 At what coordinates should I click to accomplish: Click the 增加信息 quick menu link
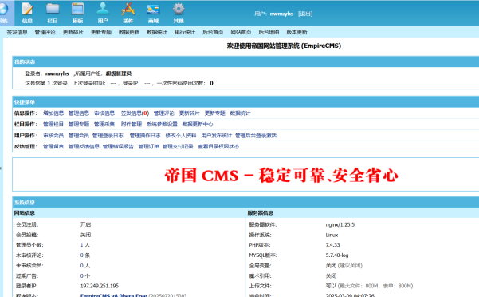tap(53, 113)
